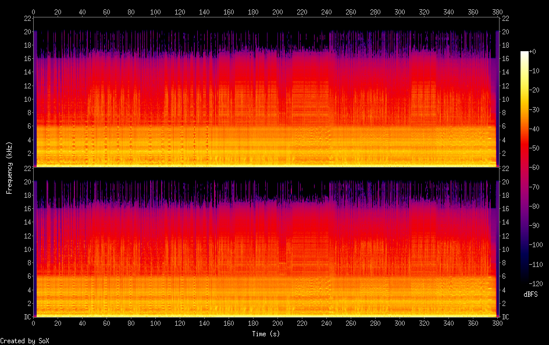Screen dimensions: 549x345
Task: Click the 'Time (s)' axis label
Action: click(x=265, y=334)
